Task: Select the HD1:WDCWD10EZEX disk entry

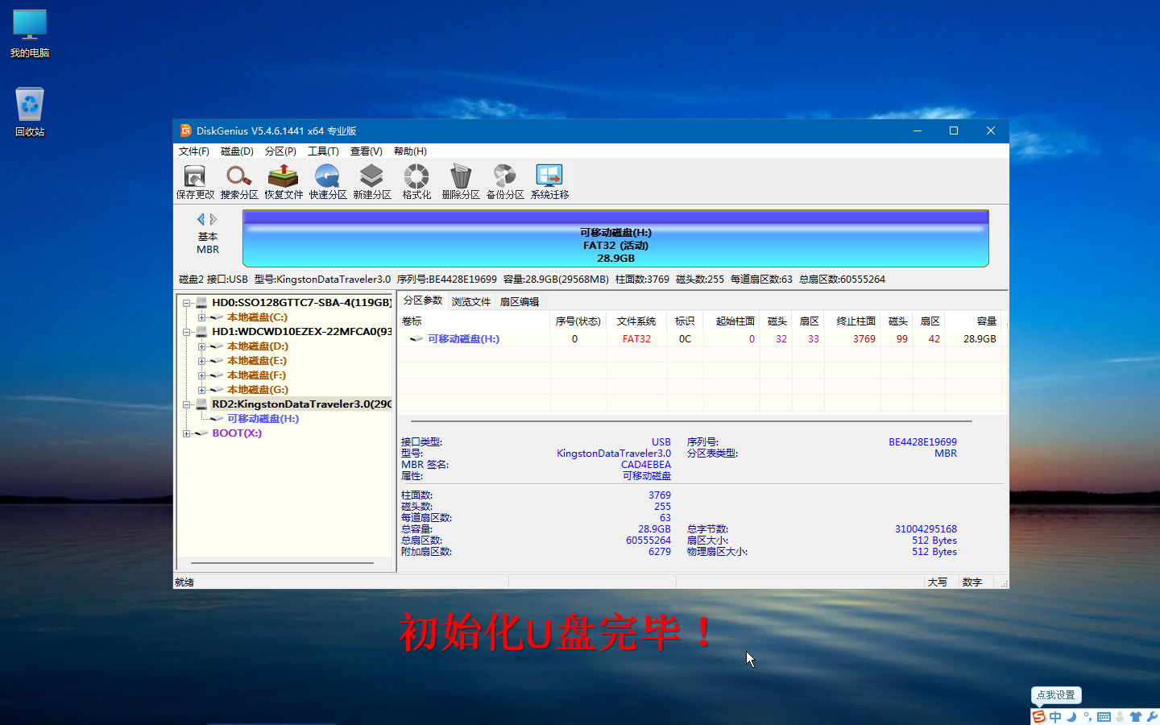Action: click(x=301, y=332)
